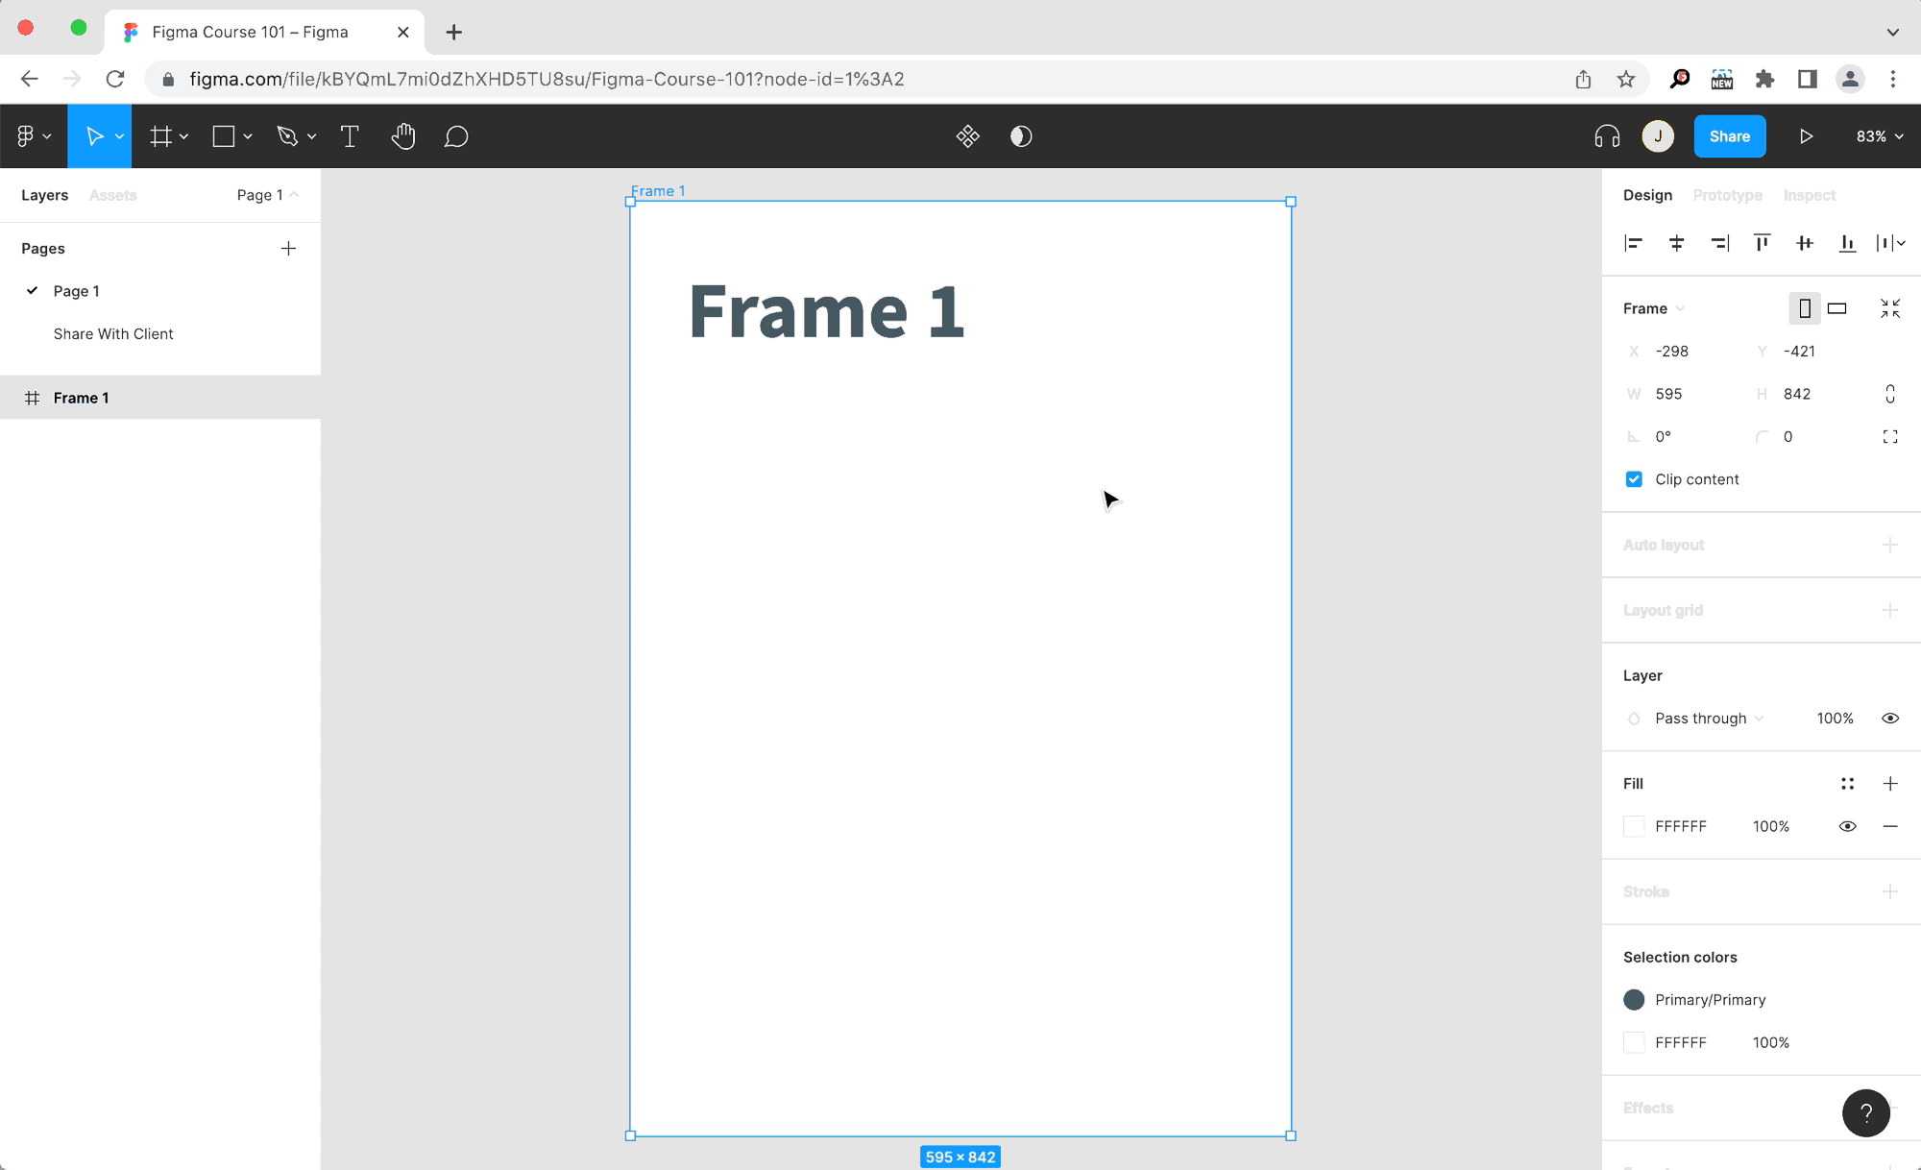Click the blue Share button
This screenshot has width=1921, height=1170.
1730,136
